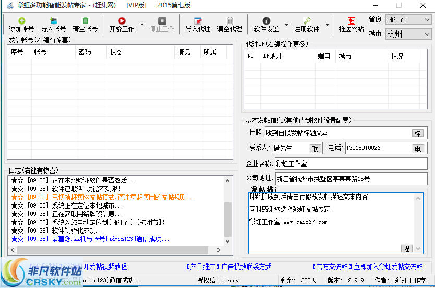Click the app icon in the title bar

pos(9,5)
